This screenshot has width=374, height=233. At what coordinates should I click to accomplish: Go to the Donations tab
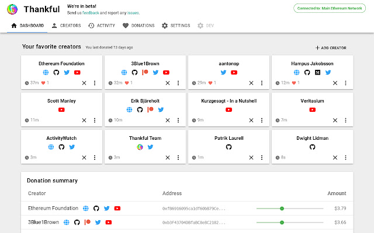coord(138,26)
